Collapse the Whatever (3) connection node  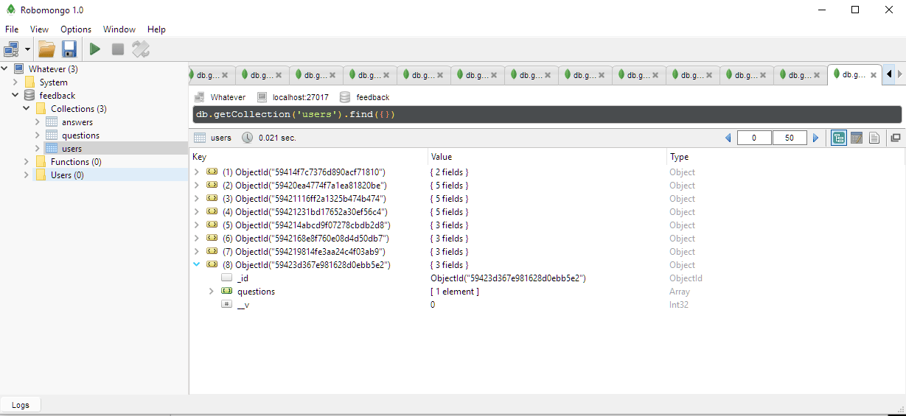[5, 69]
